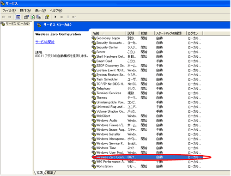Click the Stop service toolbar icon

[x=61, y=17]
